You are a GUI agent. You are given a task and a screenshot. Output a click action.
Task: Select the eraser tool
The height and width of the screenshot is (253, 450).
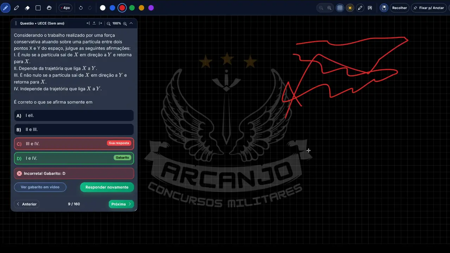pos(27,8)
